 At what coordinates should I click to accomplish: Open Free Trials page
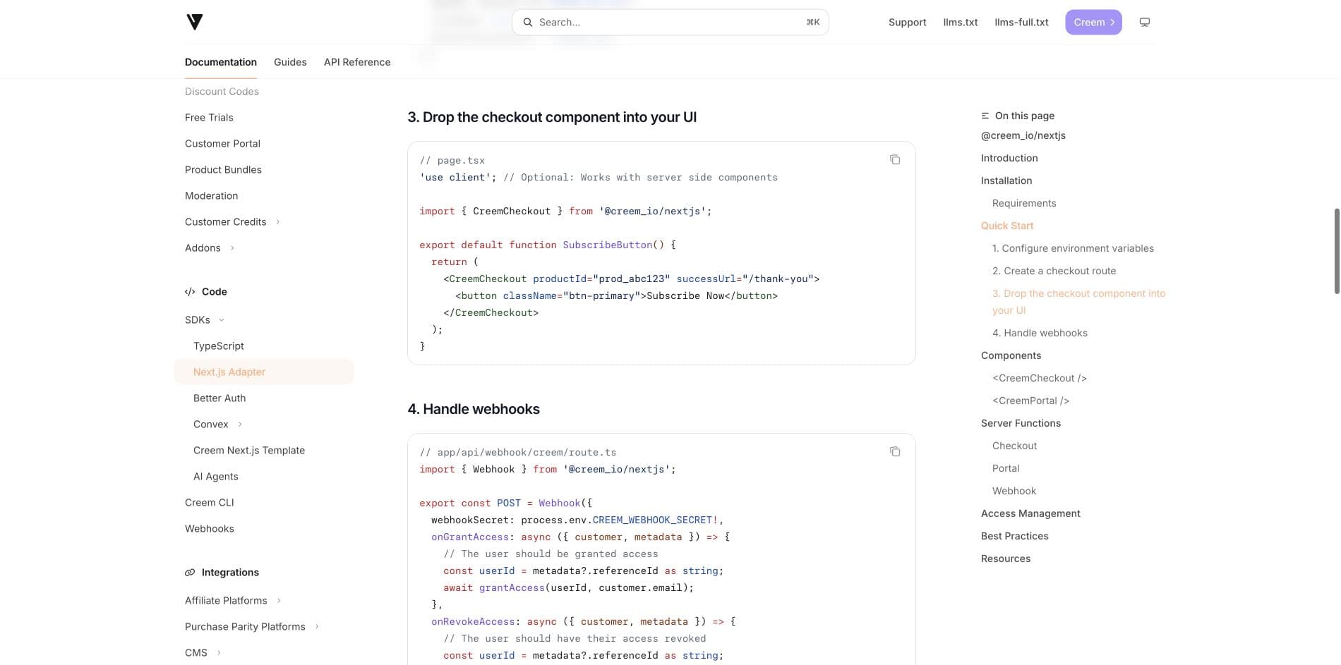click(x=209, y=118)
